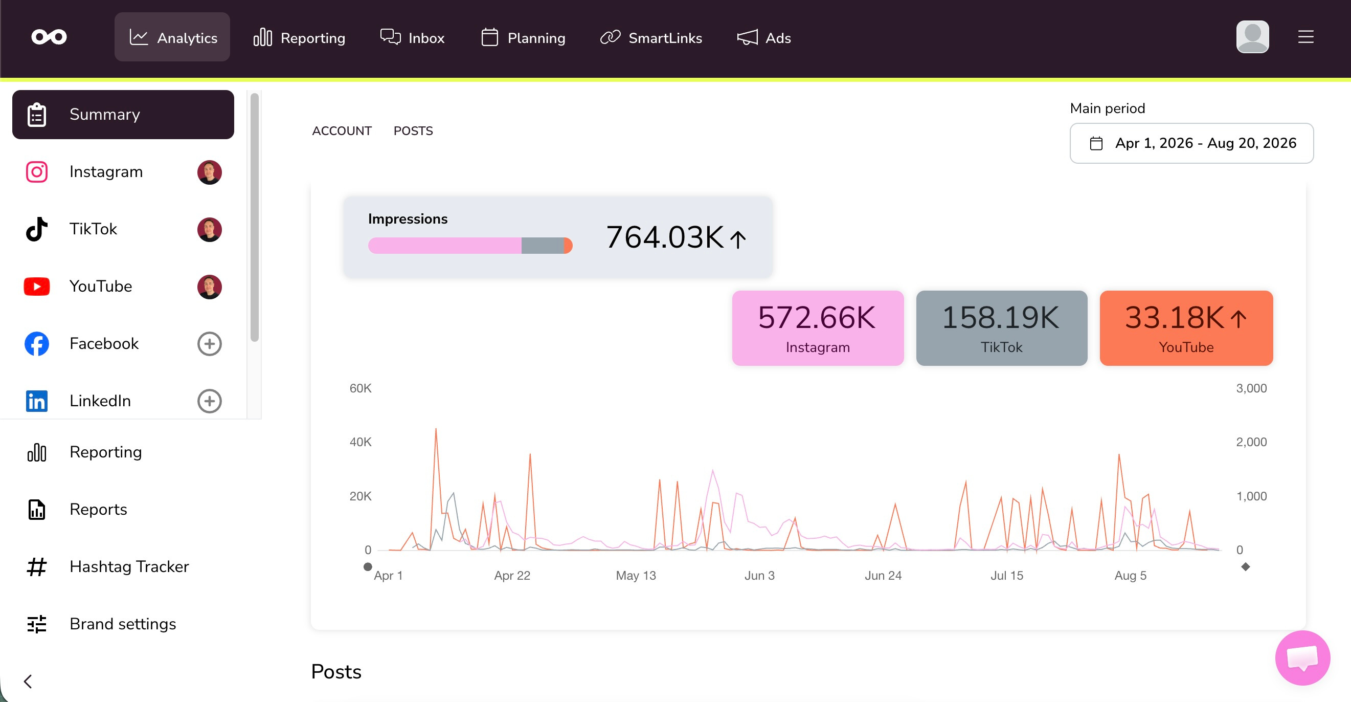Toggle the Instagram impressions card

[818, 328]
